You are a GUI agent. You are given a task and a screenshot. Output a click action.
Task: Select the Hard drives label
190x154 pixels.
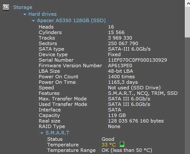point(43,14)
